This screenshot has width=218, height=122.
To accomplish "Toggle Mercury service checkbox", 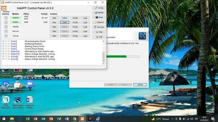I will [x=6, y=31].
